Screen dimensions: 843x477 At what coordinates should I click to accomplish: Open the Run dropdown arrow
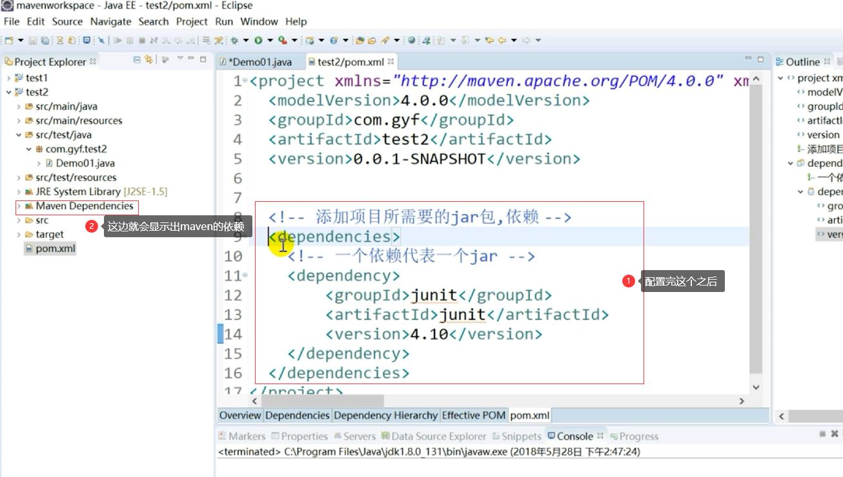(x=270, y=40)
